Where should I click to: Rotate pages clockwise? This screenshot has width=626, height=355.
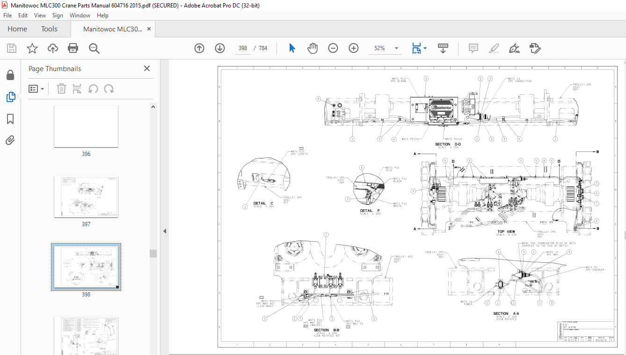click(109, 89)
